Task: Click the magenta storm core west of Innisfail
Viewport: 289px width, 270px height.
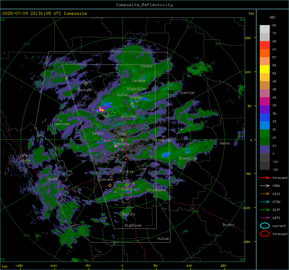Action: pyautogui.click(x=101, y=109)
